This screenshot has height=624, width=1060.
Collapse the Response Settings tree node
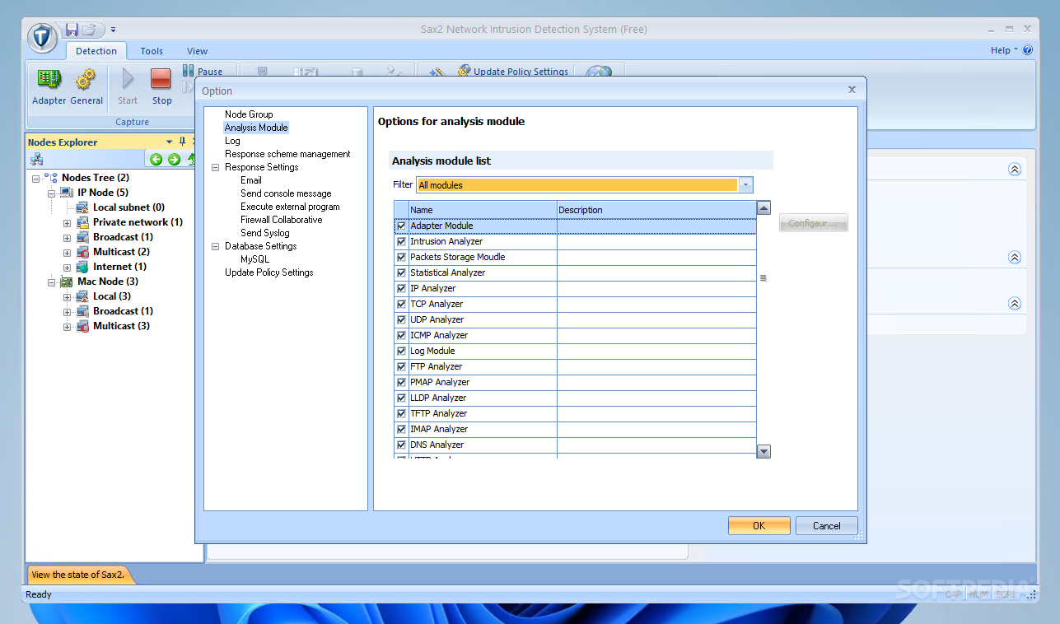(x=216, y=167)
